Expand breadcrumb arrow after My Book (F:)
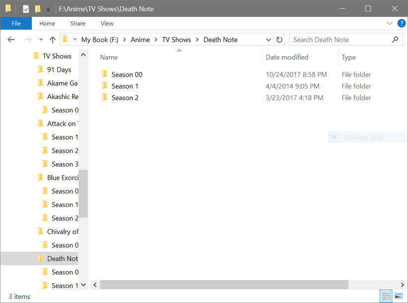This screenshot has height=303, width=408. (125, 40)
